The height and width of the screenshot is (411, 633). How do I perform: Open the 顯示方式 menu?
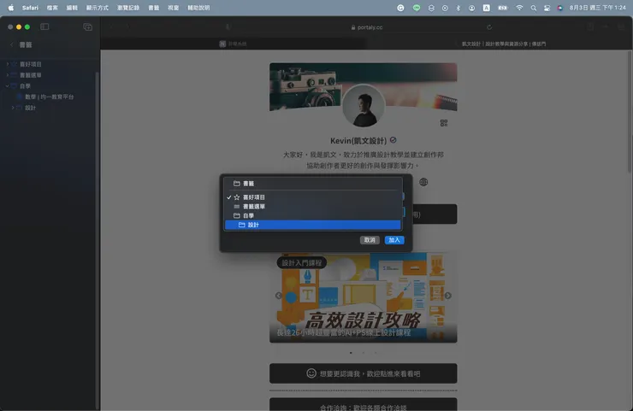click(97, 8)
